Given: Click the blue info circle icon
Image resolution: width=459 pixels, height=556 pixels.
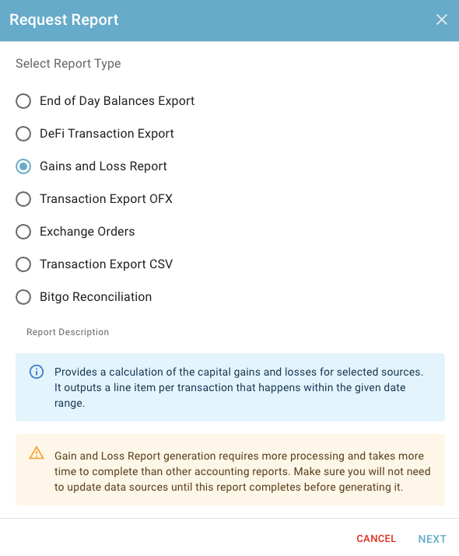Looking at the screenshot, I should pyautogui.click(x=37, y=372).
